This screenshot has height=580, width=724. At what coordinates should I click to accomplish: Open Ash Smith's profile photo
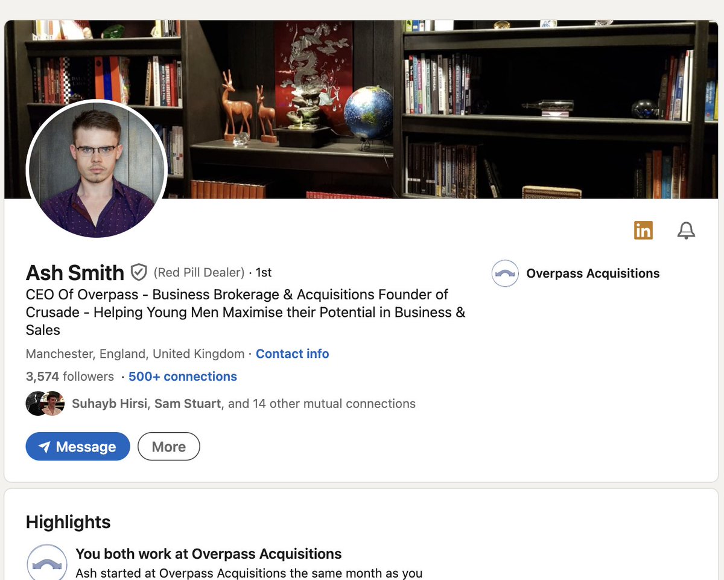coord(97,168)
